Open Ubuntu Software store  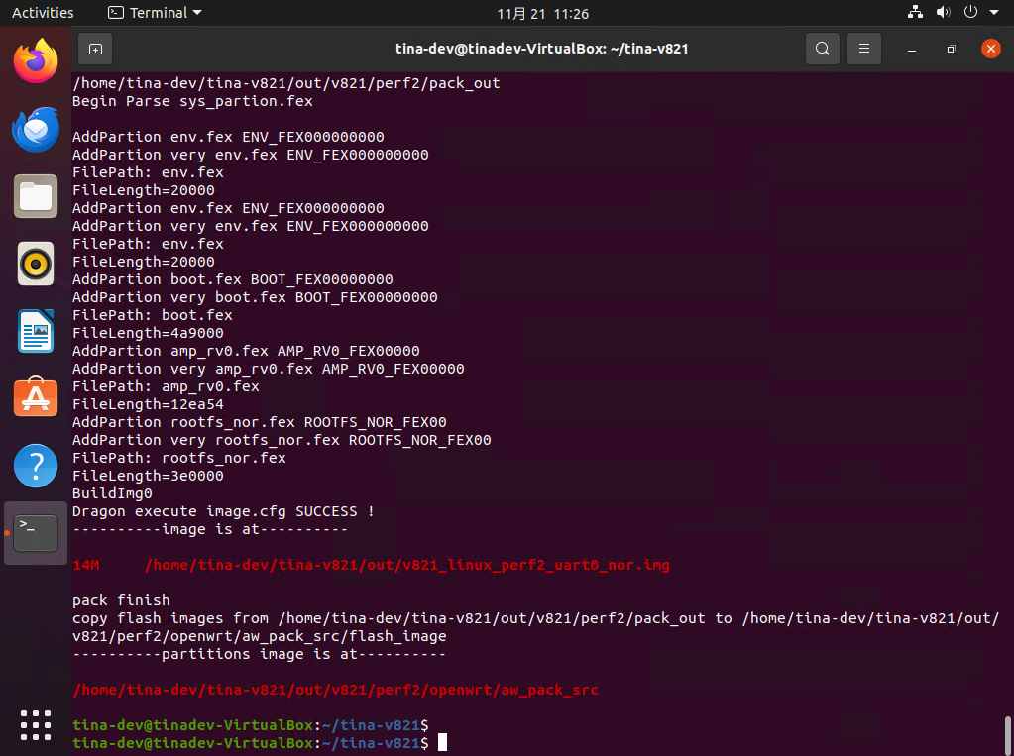[x=36, y=398]
